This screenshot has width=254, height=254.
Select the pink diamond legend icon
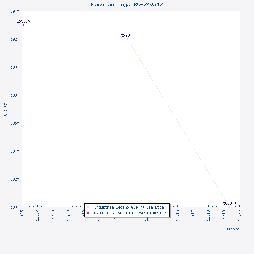click(88, 213)
